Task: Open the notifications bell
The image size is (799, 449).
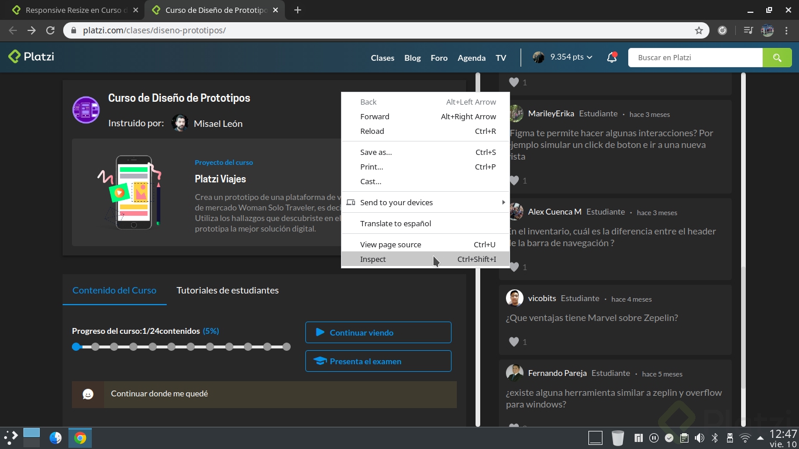Action: 611,57
